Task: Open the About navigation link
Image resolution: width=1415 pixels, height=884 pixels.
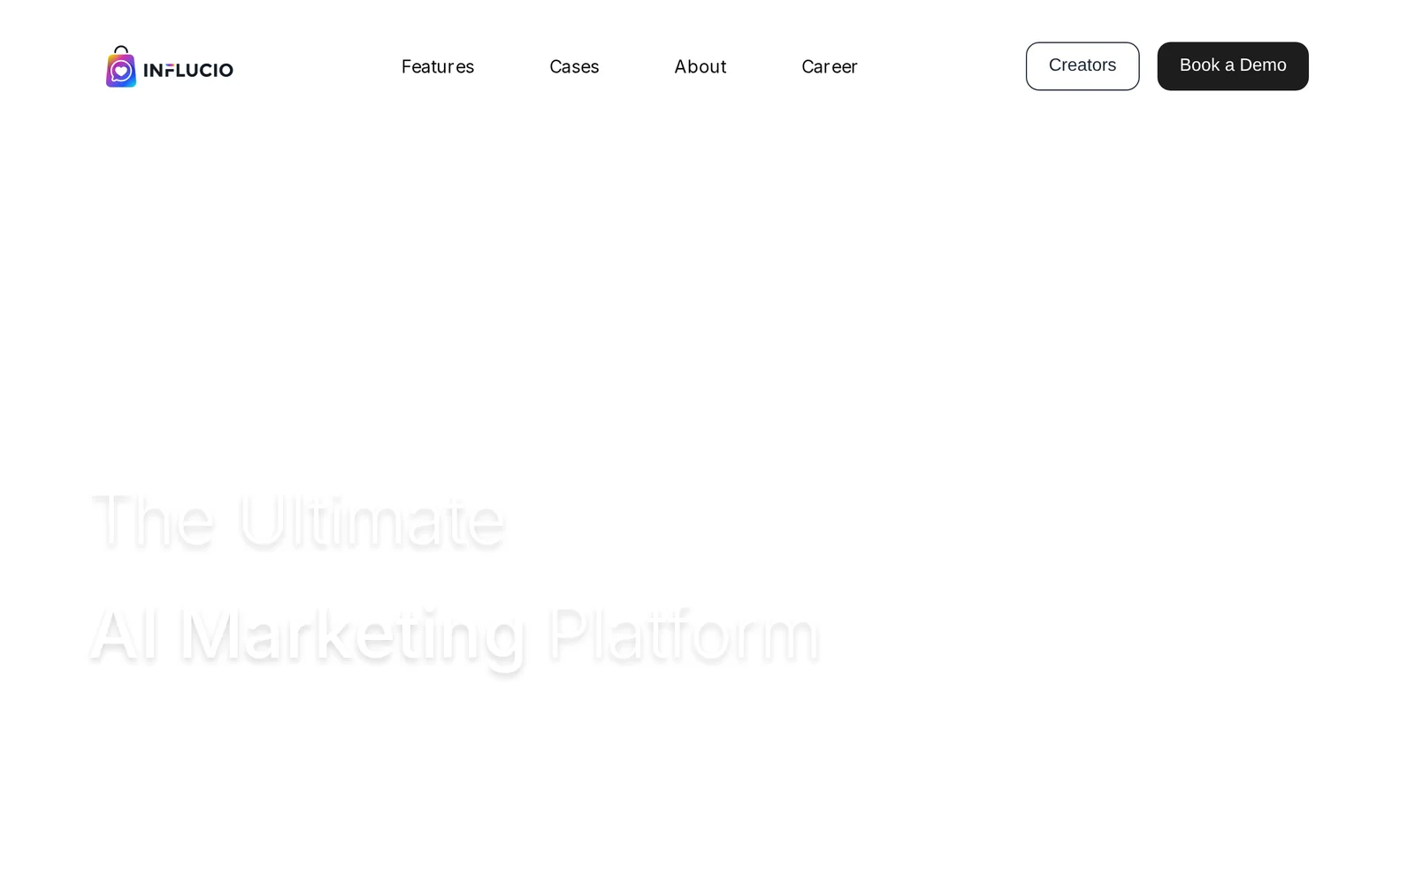Action: coord(700,66)
